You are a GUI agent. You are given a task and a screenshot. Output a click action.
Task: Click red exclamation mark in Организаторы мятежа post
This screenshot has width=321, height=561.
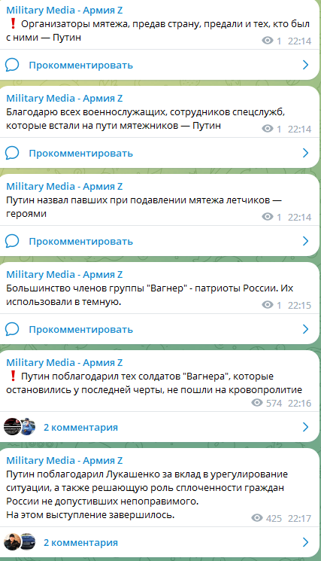click(13, 23)
